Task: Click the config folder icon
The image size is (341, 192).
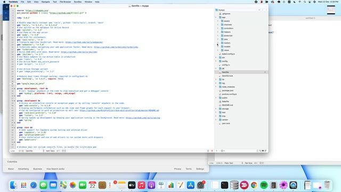Action: point(220,61)
